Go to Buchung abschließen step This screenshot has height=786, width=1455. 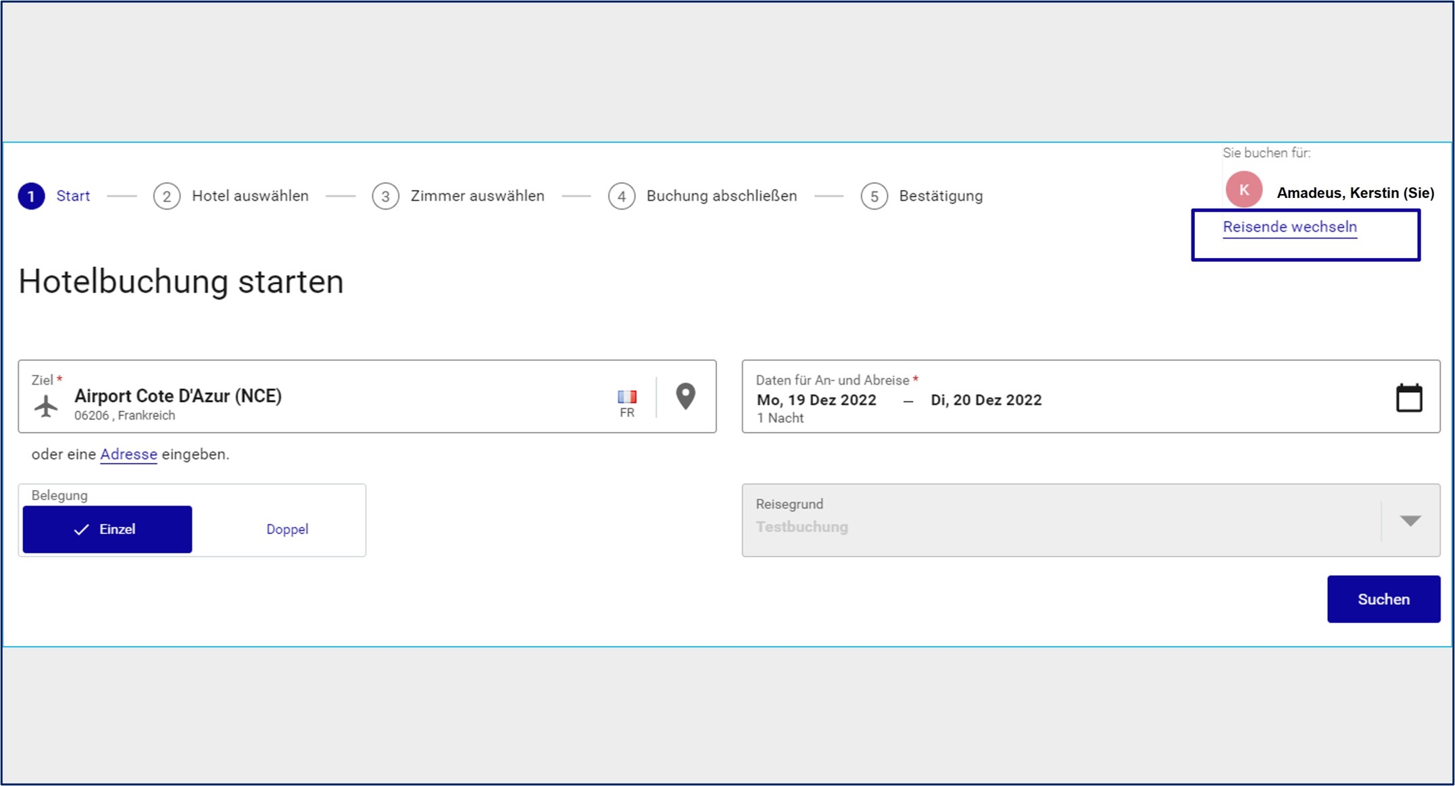[721, 196]
